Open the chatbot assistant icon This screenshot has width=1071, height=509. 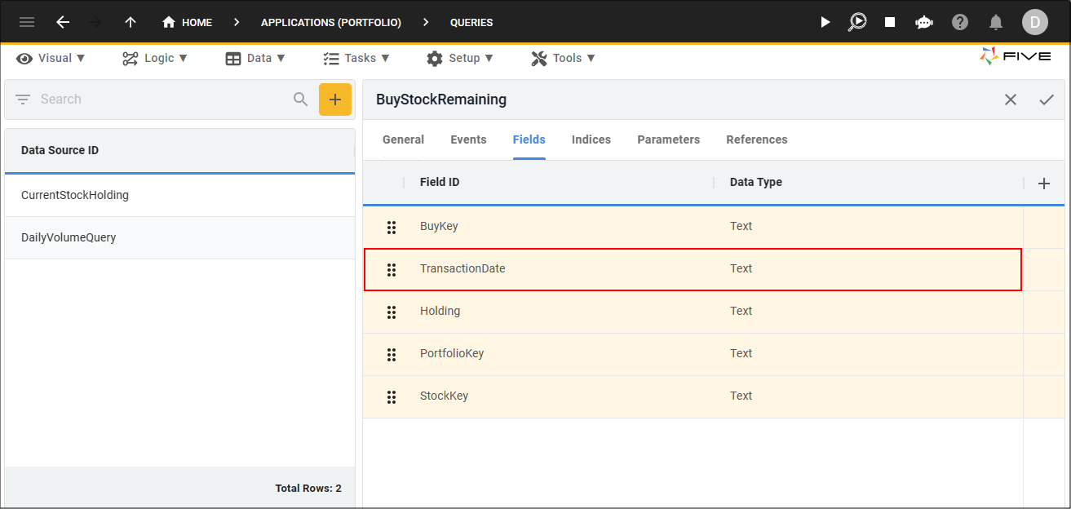click(923, 22)
